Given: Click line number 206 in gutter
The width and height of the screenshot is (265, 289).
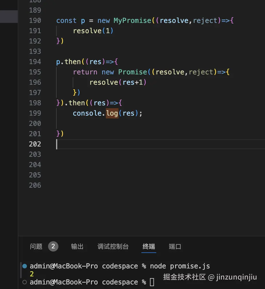Looking at the screenshot, I should 35,185.
